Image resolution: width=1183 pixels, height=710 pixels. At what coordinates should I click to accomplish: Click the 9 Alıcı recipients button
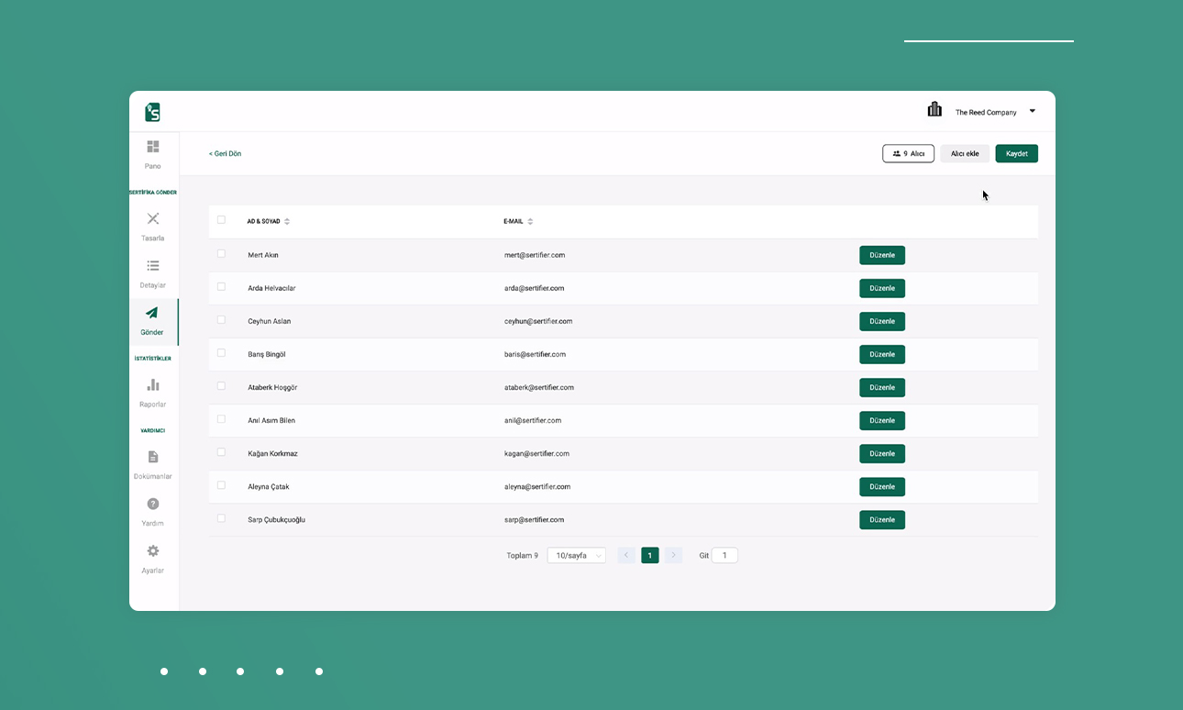click(908, 153)
